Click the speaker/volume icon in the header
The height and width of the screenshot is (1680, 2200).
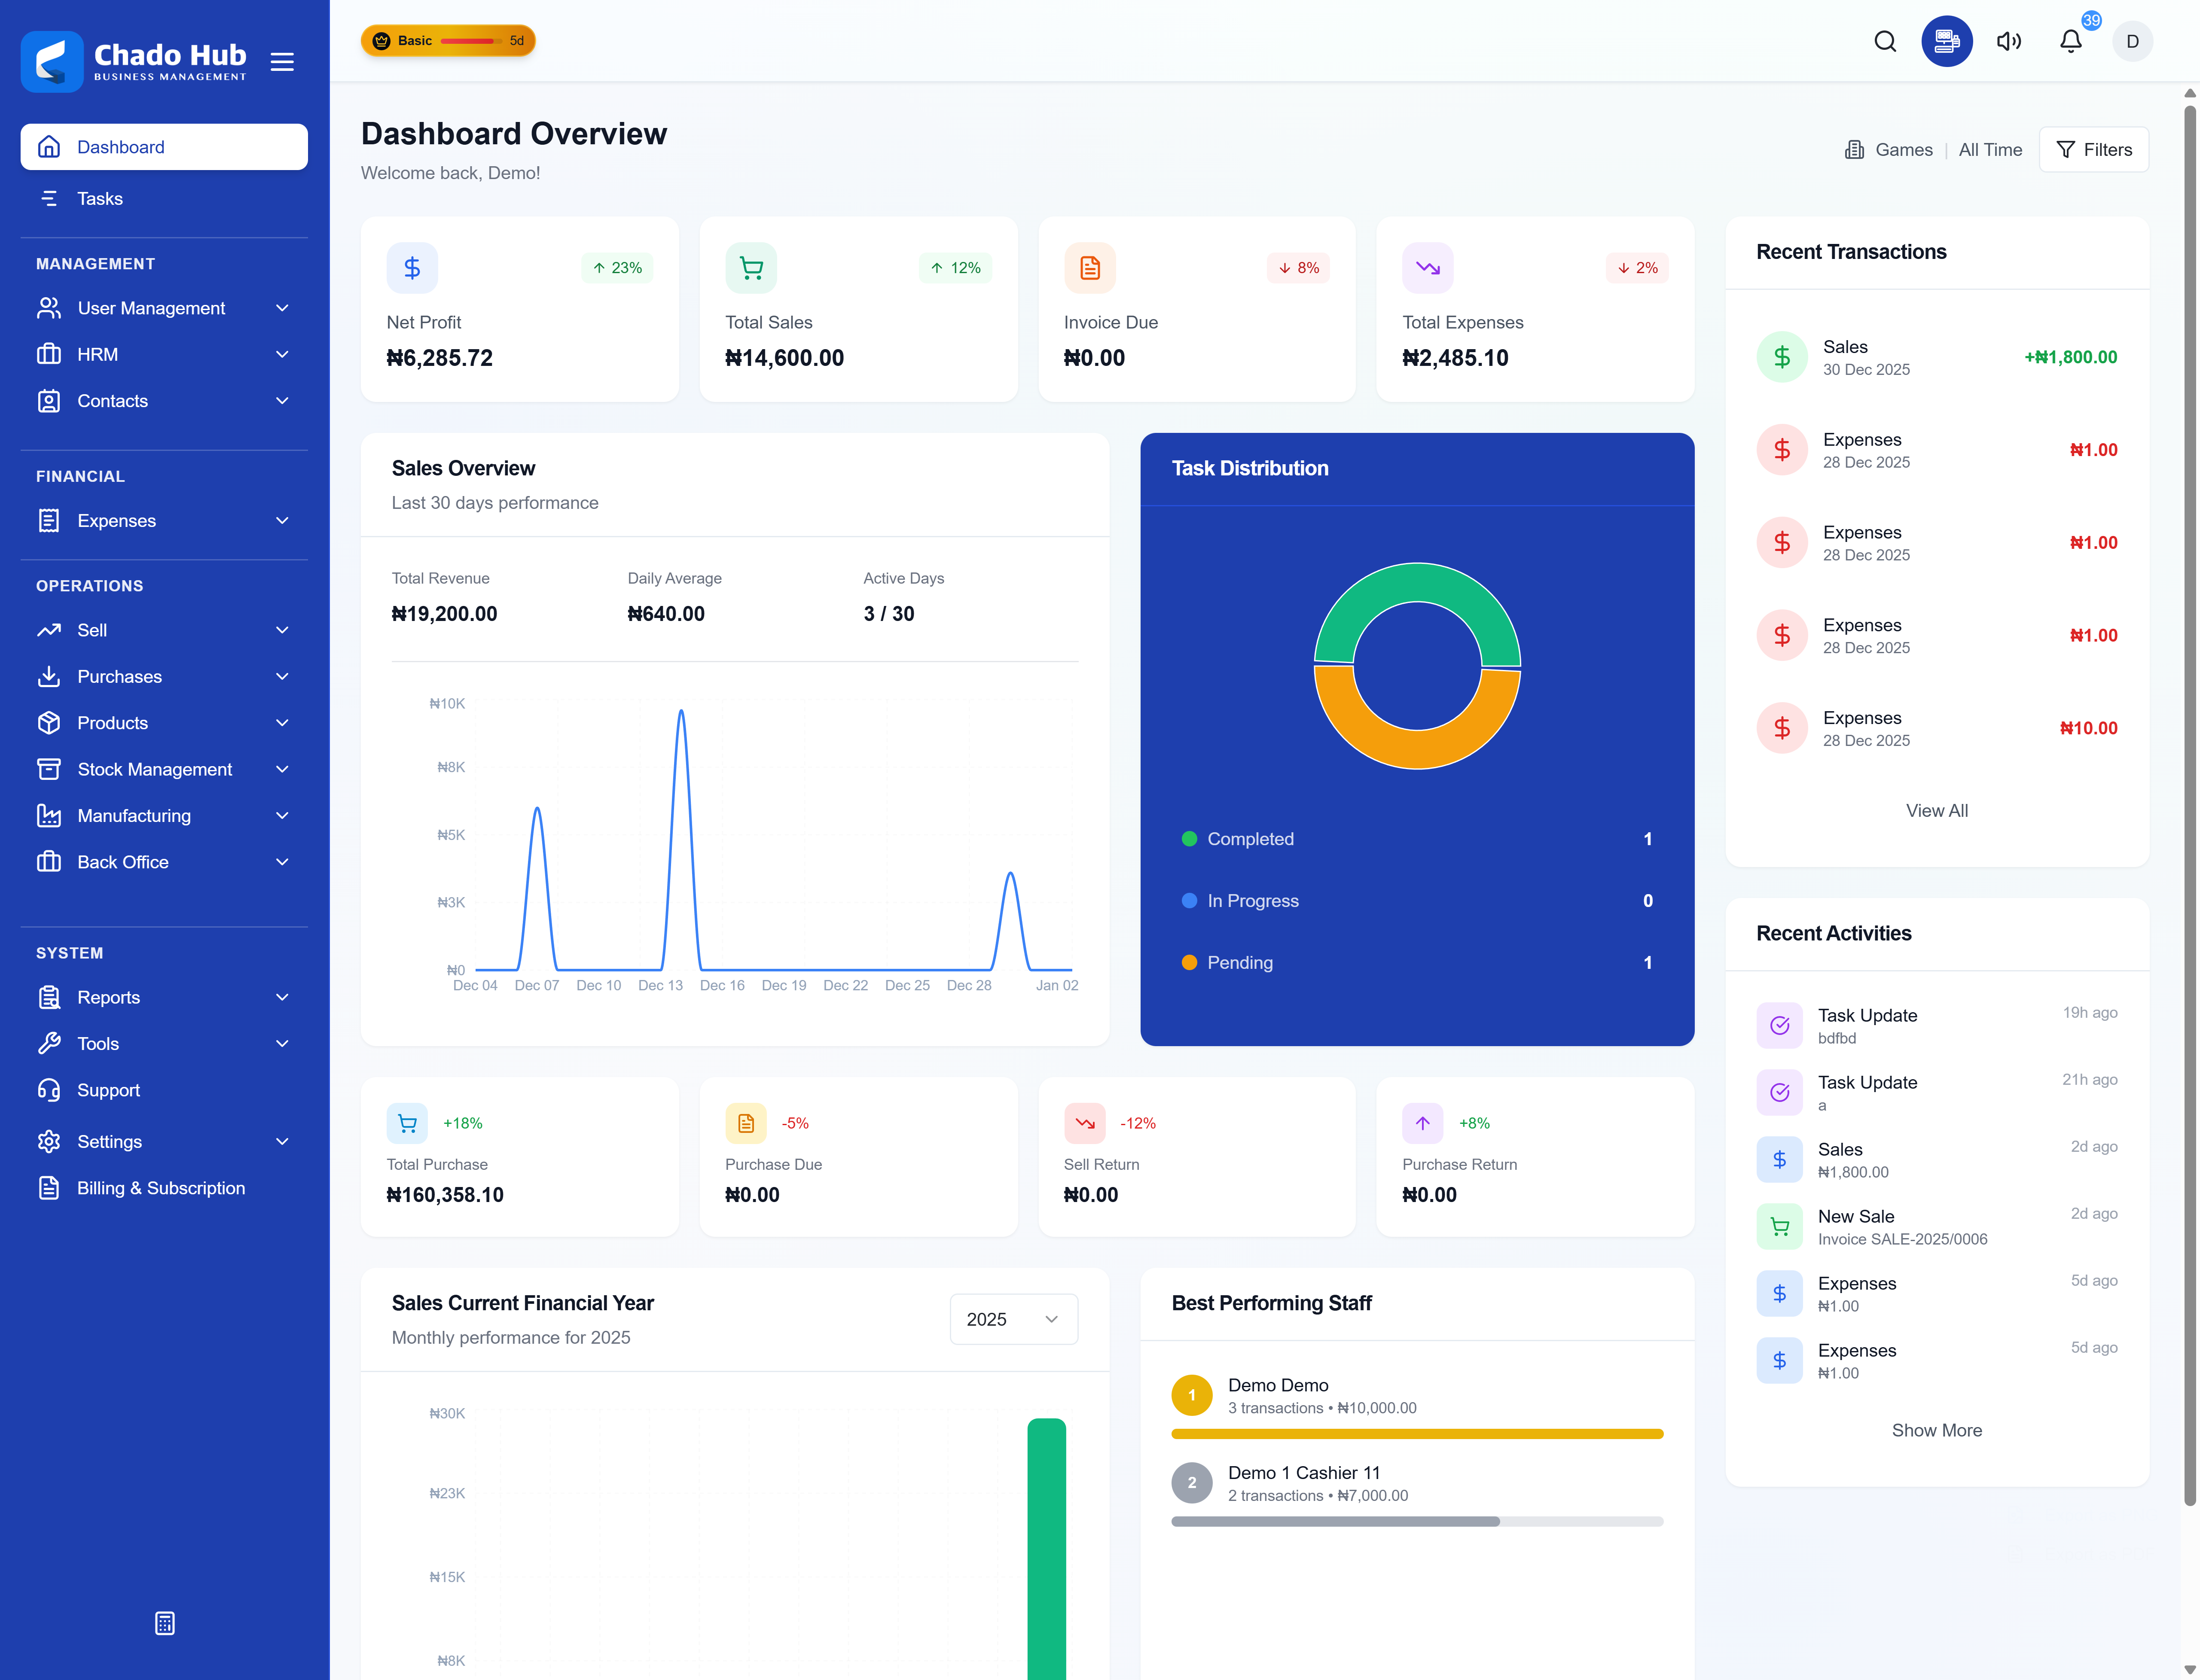(x=2008, y=41)
